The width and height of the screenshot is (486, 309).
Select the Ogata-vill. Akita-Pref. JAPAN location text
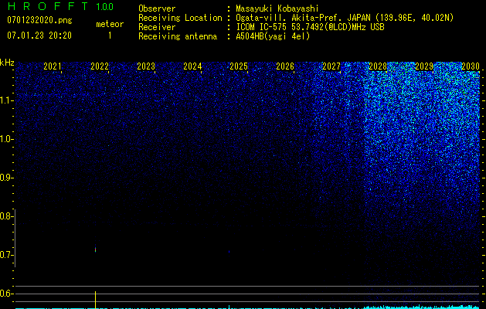(x=345, y=18)
